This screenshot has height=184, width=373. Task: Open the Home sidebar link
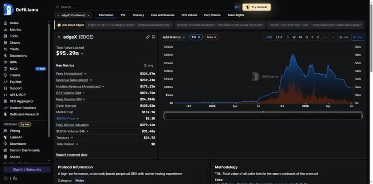click(14, 23)
